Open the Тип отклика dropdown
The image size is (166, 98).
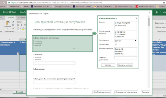pyautogui.click(x=126, y=41)
